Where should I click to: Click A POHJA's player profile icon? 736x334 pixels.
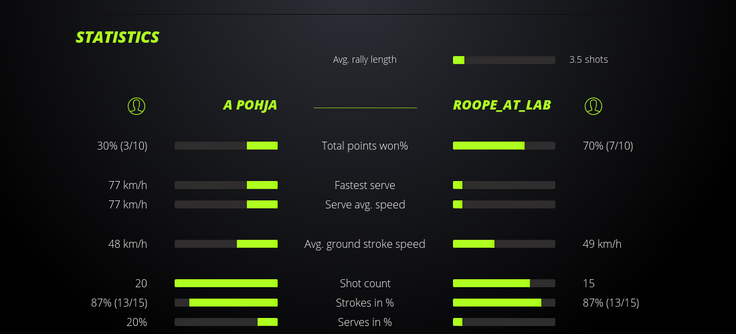136,106
